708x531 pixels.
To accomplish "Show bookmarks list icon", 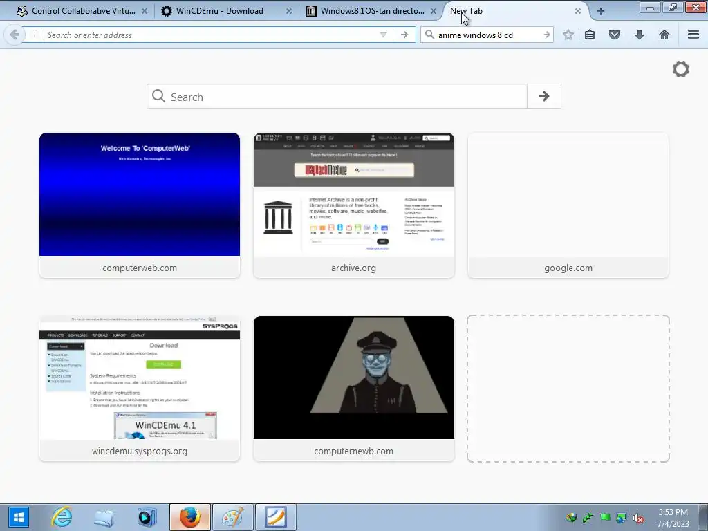I will [590, 35].
